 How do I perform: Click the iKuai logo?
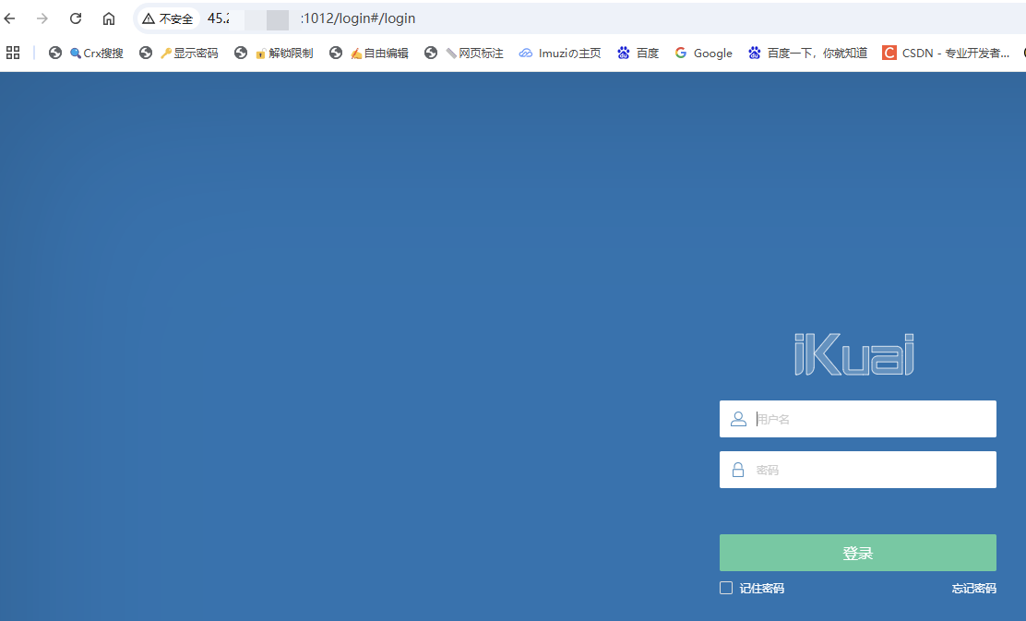(853, 354)
